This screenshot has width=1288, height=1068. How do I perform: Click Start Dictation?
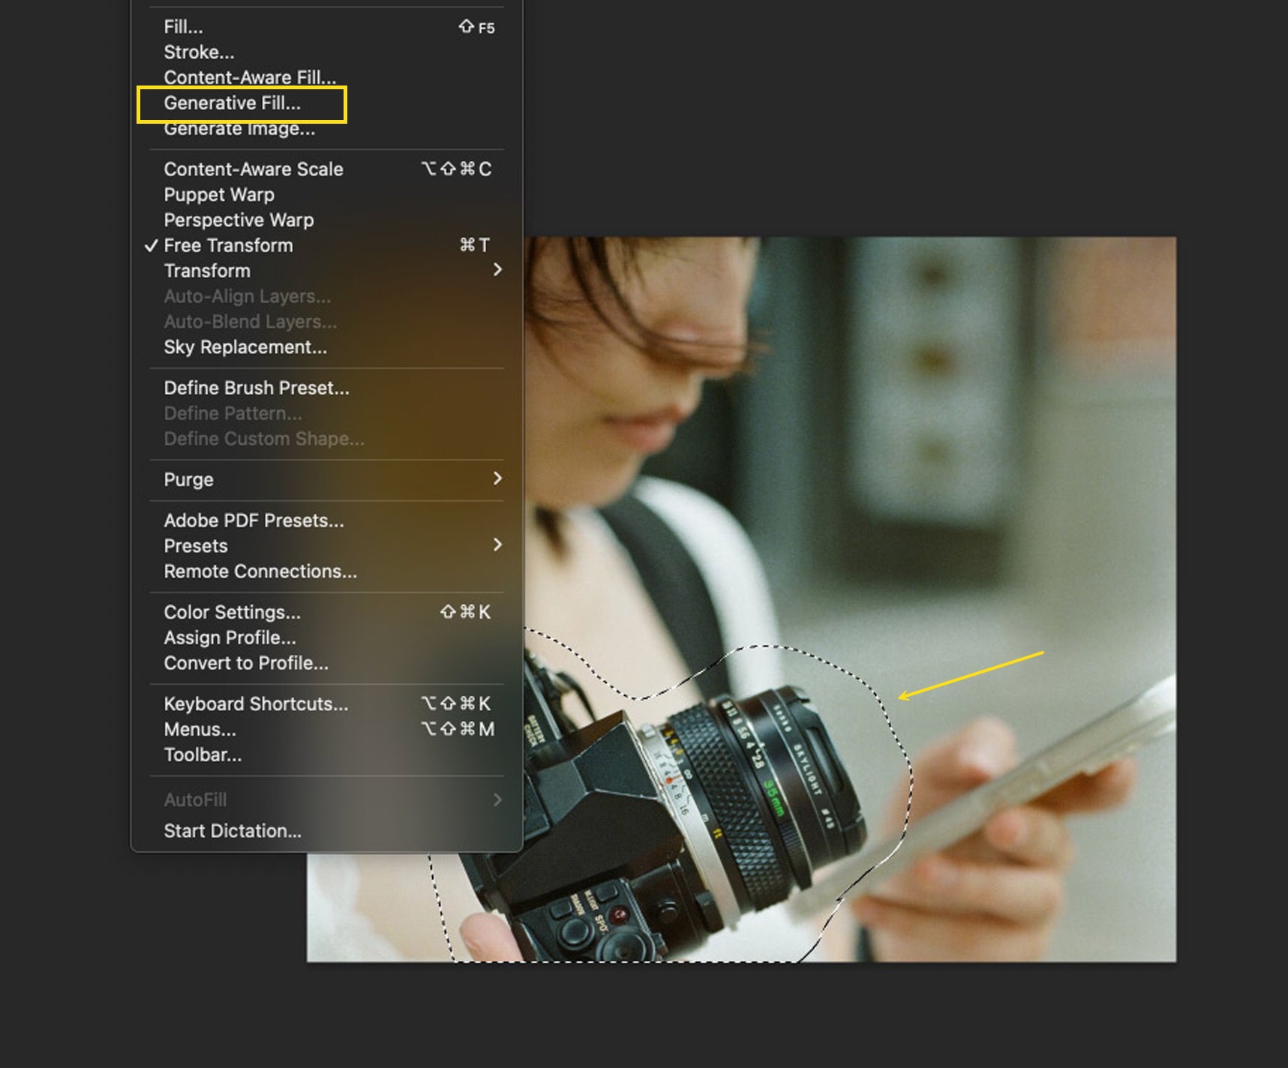tap(233, 831)
